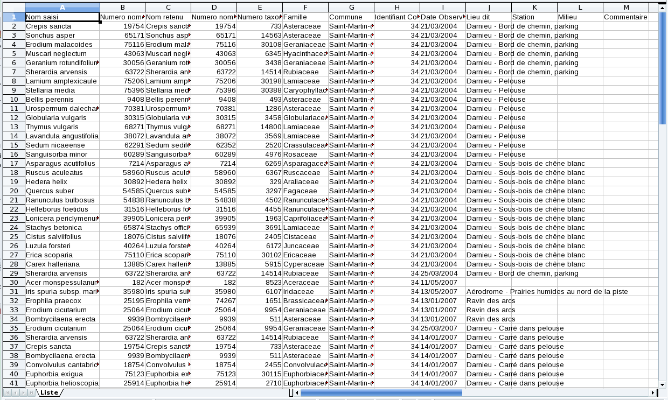Screen dimensions: 668x400
Task: Select the Commentaire column header M
Action: (x=625, y=7)
